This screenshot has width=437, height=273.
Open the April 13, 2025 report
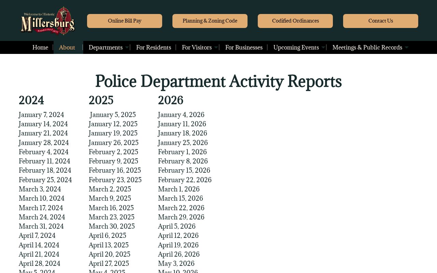pos(109,245)
